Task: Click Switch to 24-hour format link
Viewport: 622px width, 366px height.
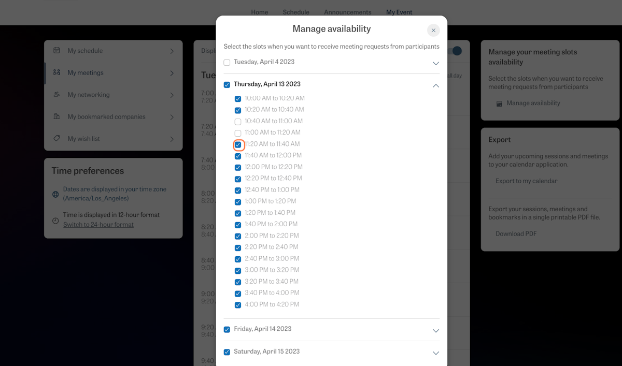Action: 98,225
